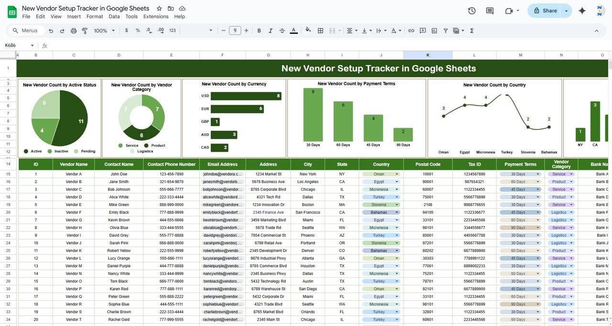Image resolution: width=612 pixels, height=326 pixels.
Task: Select column K header
Action: tap(428, 55)
